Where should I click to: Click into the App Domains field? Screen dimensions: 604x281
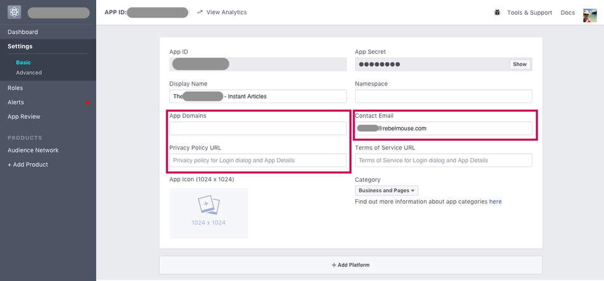point(258,129)
